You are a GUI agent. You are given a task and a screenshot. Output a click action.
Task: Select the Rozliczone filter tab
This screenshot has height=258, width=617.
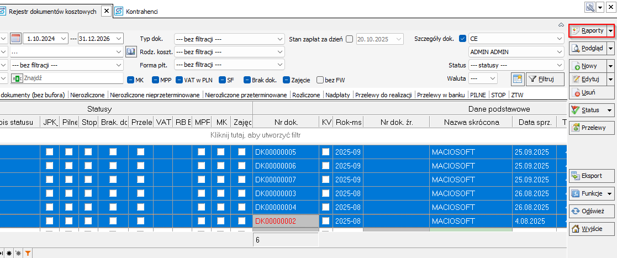point(306,95)
